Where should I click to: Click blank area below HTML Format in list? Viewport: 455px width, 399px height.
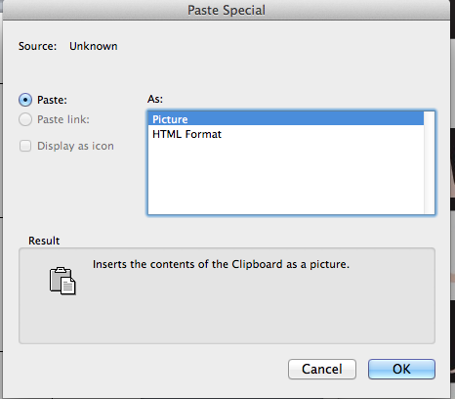tap(286, 178)
